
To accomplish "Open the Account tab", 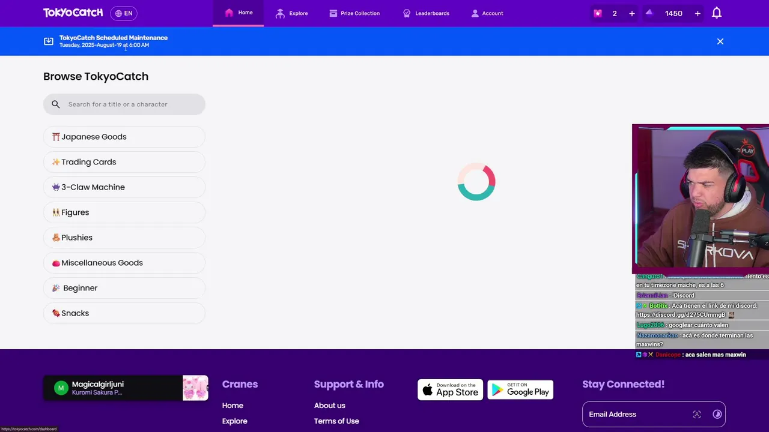I will tap(487, 13).
